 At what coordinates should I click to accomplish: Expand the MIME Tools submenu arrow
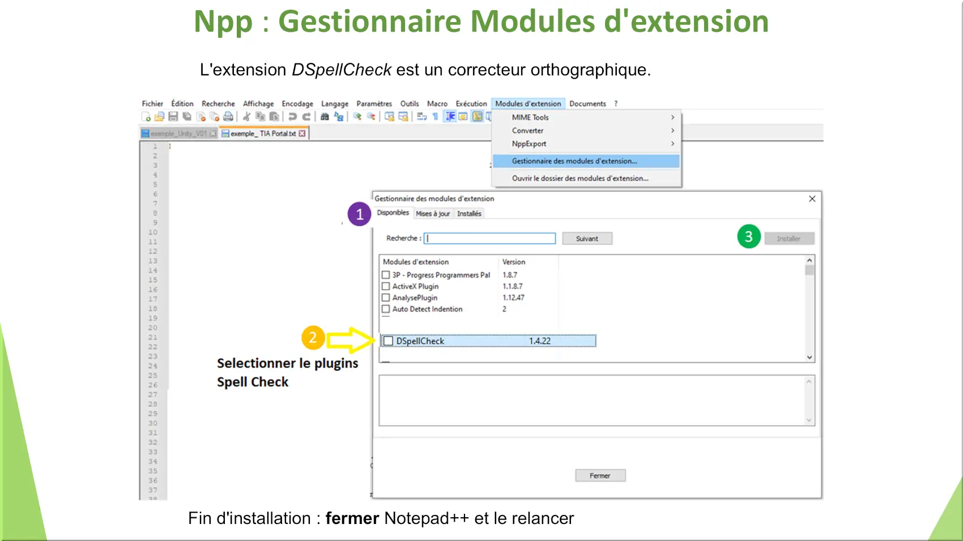[672, 117]
